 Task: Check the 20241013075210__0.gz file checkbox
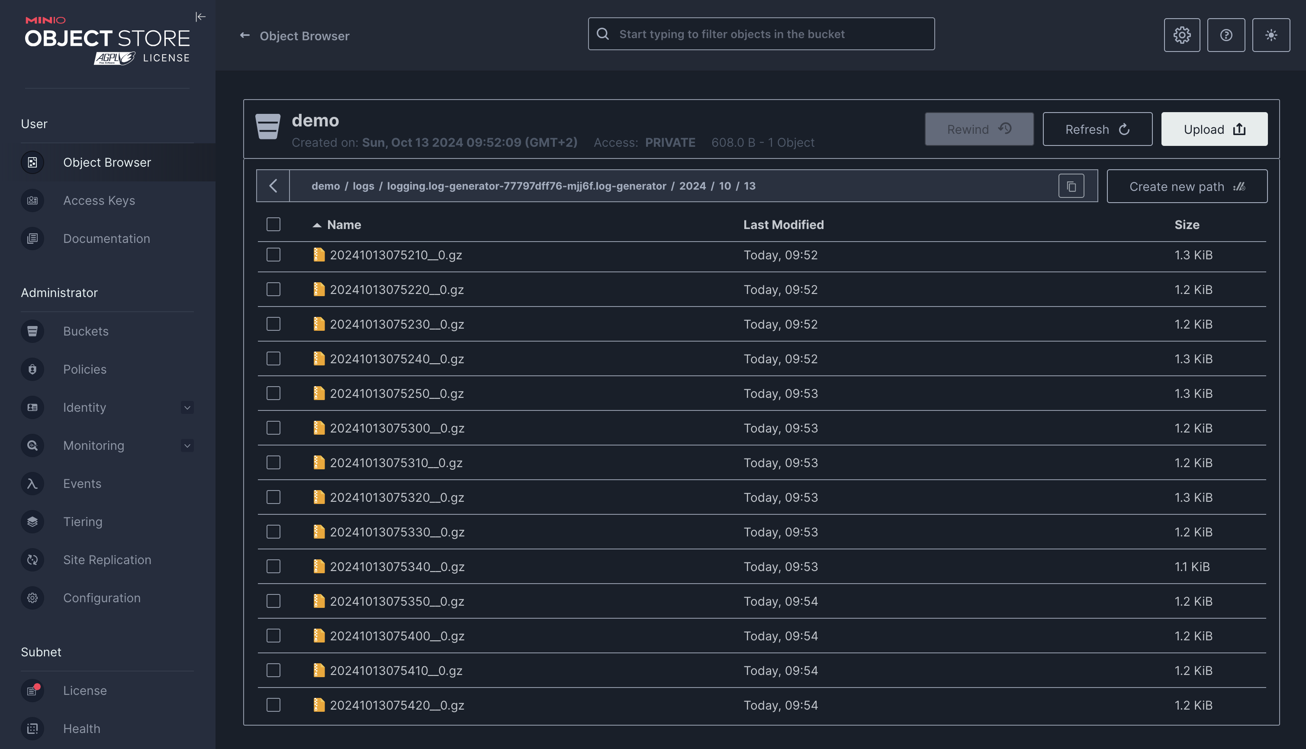click(x=273, y=255)
